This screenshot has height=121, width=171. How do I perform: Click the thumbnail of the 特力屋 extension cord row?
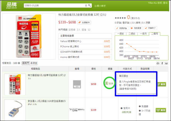(x=15, y=84)
